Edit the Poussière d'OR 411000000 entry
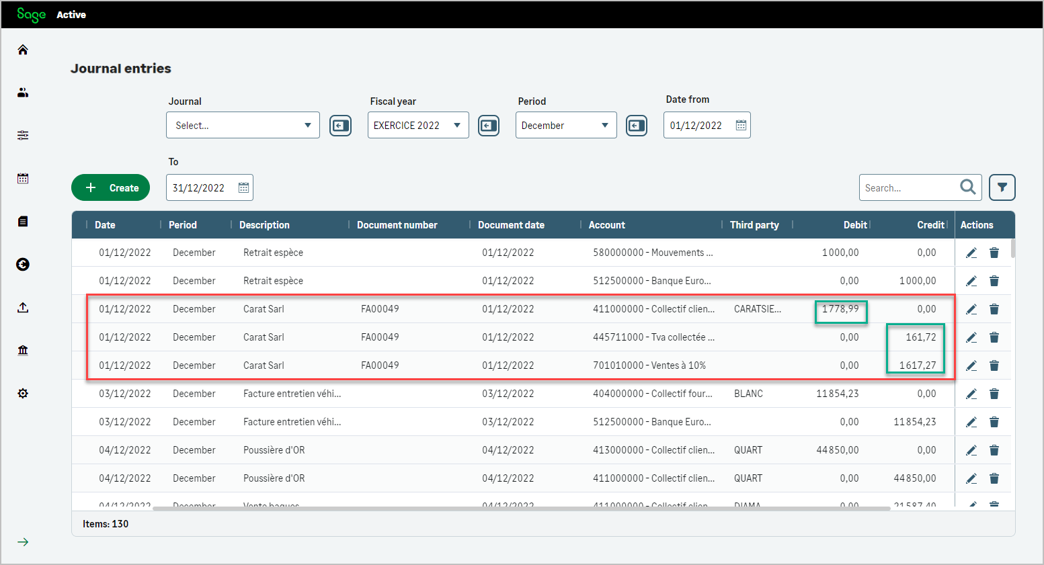Image resolution: width=1044 pixels, height=565 pixels. (x=971, y=478)
